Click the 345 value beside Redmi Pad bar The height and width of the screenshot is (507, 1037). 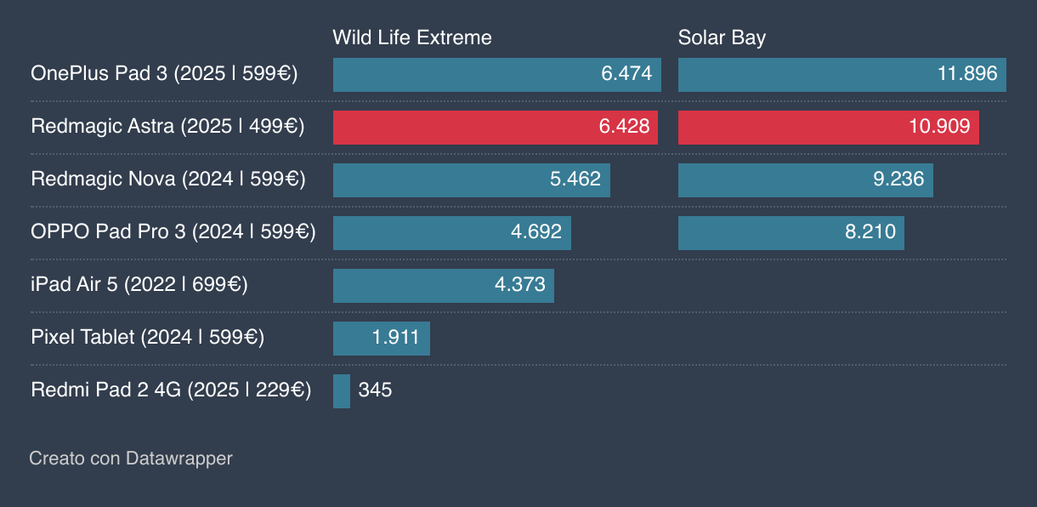point(375,390)
